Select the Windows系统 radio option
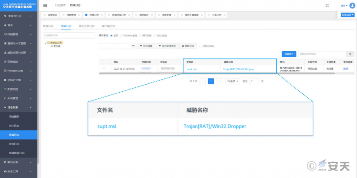Image resolution: width=357 pixels, height=178 pixels. (121, 36)
